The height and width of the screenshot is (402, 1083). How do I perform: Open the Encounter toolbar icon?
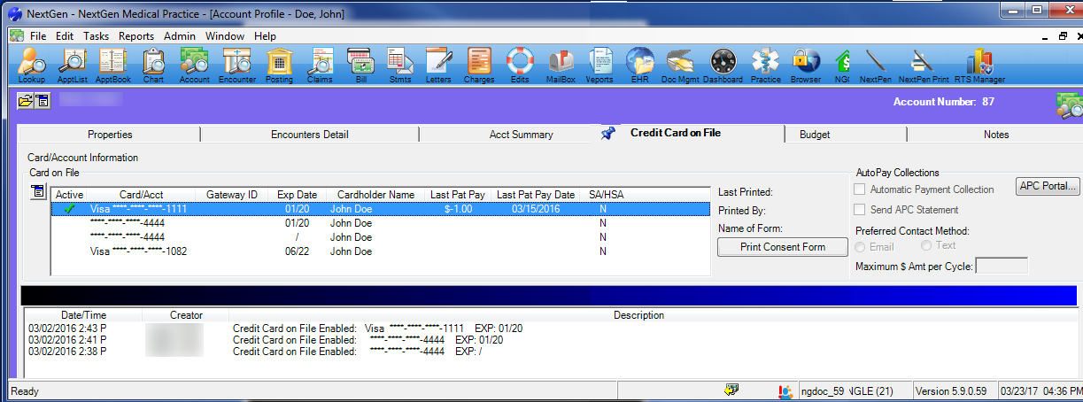click(x=237, y=64)
